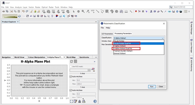This screenshot has width=195, height=105.
Task: Select the rectangle drawing tool
Action: click(x=107, y=11)
